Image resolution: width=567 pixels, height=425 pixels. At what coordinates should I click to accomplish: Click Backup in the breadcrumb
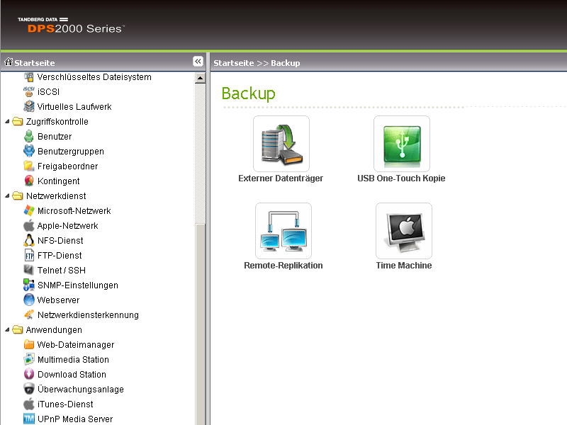286,63
